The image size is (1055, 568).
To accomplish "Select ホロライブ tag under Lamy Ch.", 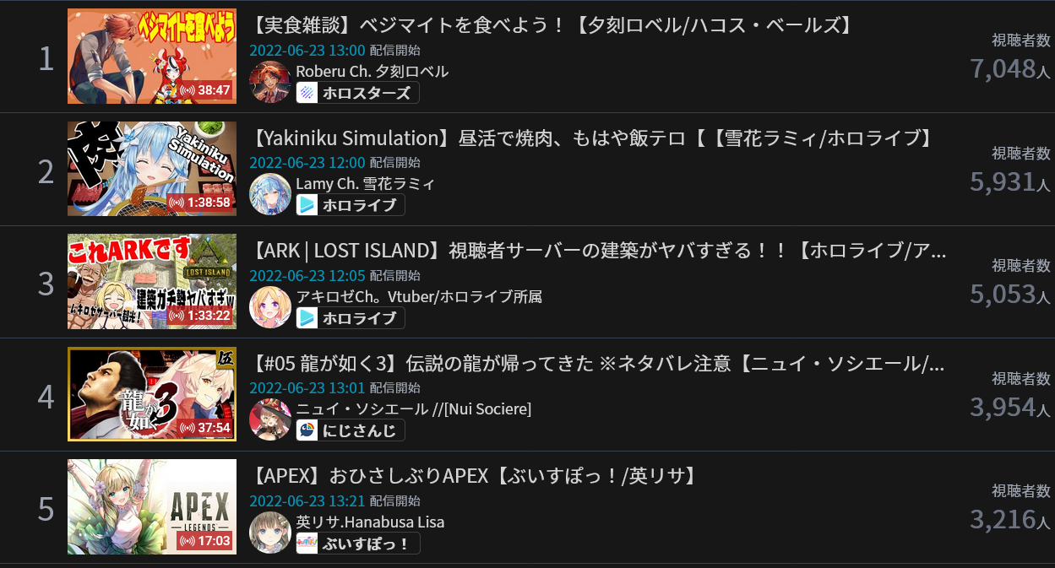I will (x=351, y=205).
